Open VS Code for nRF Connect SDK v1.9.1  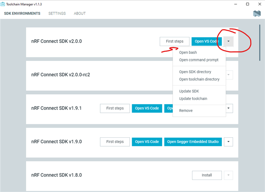point(147,108)
